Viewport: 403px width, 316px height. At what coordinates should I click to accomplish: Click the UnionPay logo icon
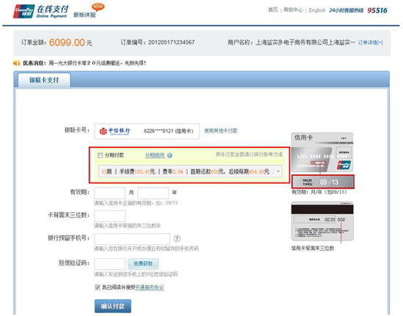click(x=24, y=11)
